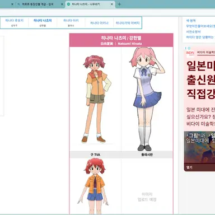Click the magnifier favicon on the search tab
Image resolution: width=215 pixels, height=215 pixels.
(x=18, y=4)
